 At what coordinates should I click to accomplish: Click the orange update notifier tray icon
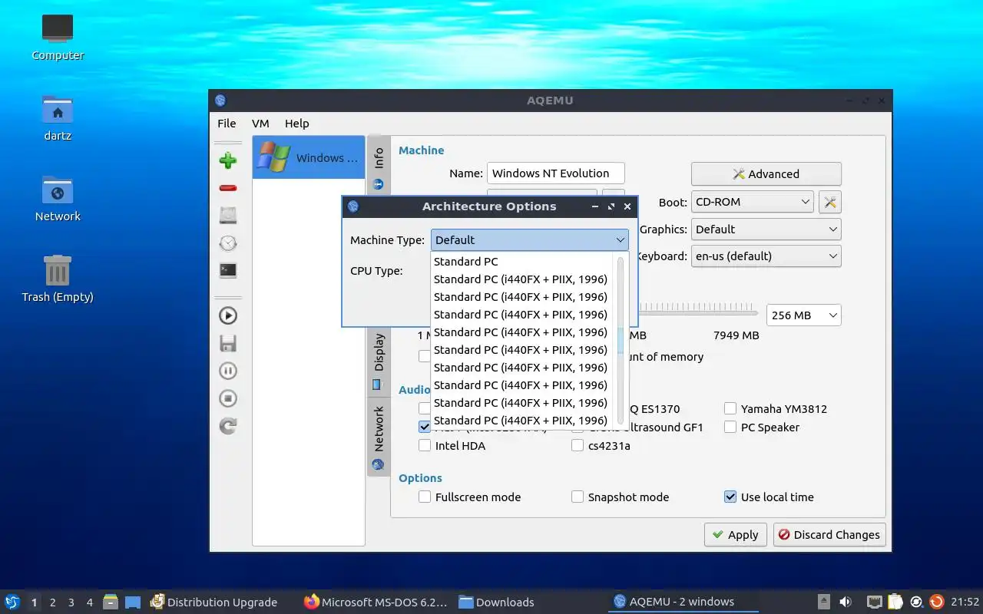point(936,602)
